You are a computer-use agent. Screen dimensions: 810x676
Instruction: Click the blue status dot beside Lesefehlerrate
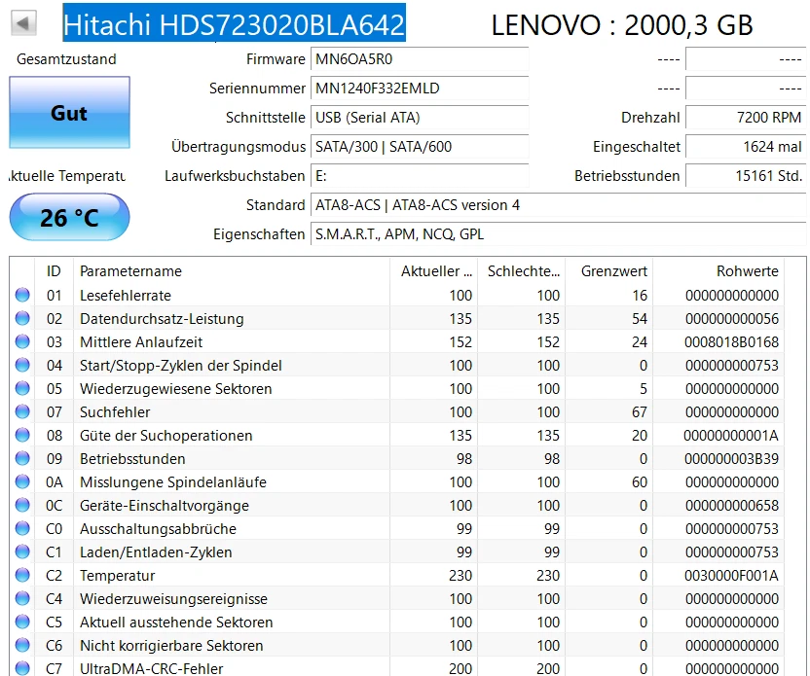22,296
